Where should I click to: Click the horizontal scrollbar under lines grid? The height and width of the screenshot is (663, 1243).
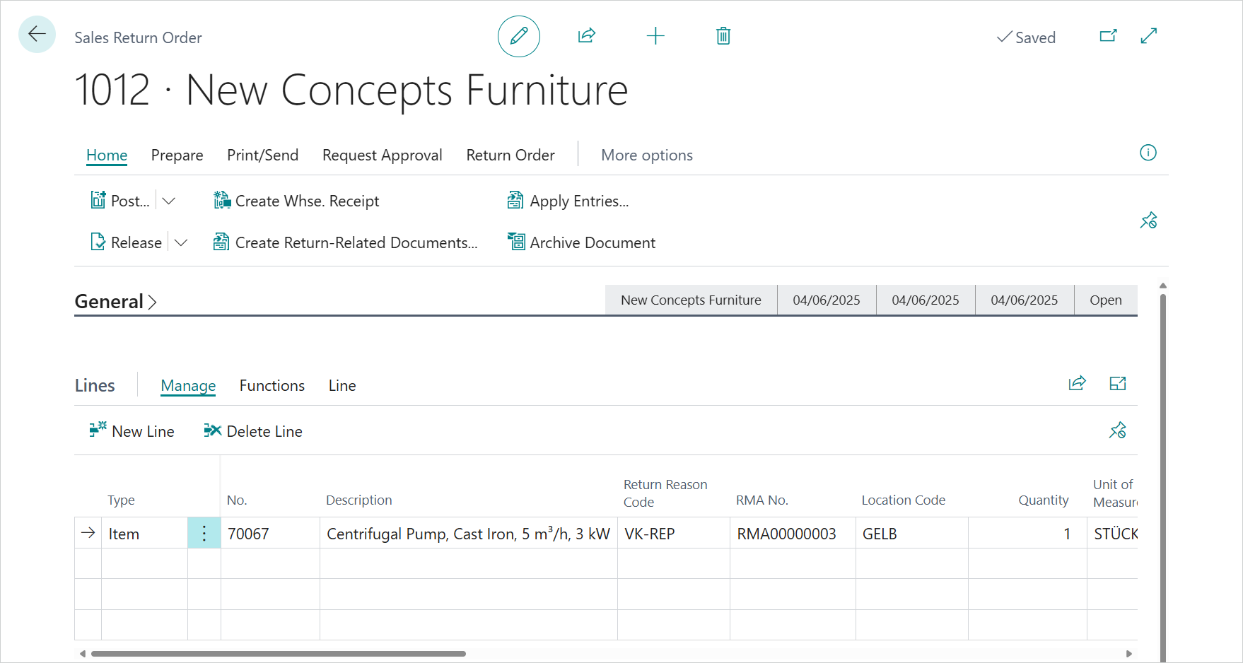tap(278, 654)
